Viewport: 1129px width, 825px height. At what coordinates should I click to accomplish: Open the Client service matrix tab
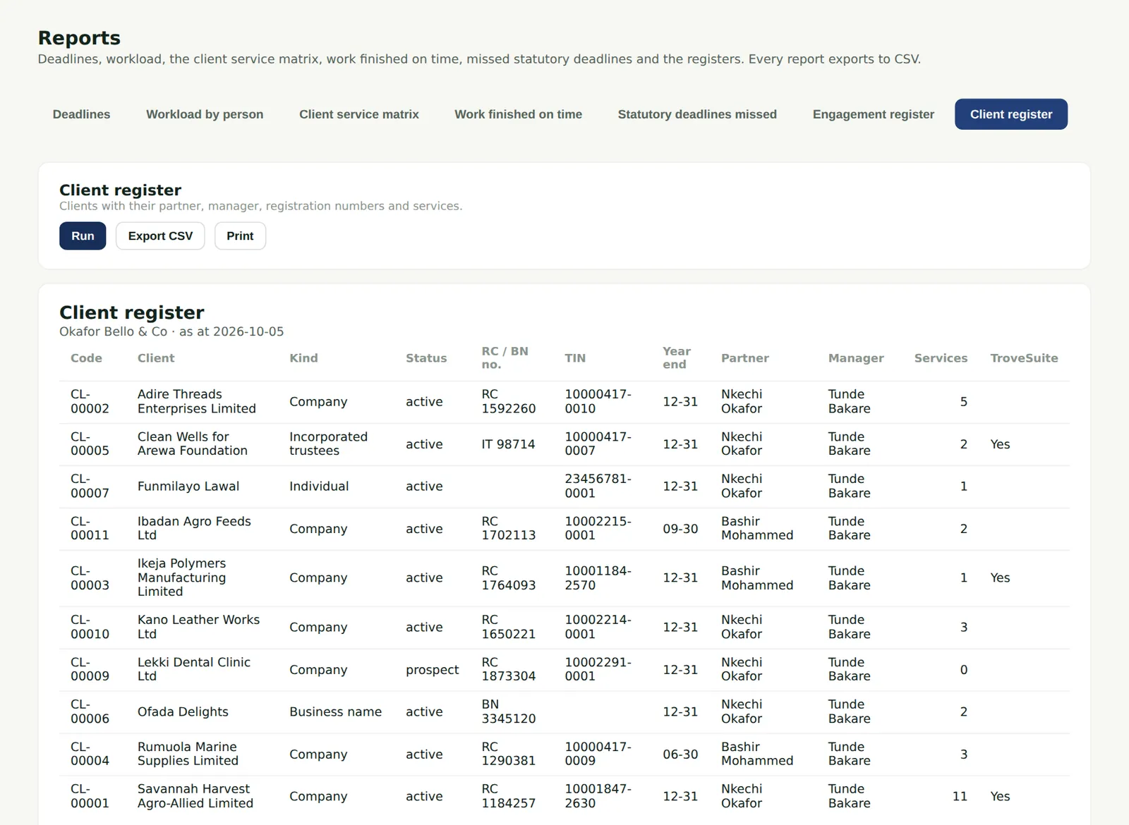click(358, 114)
